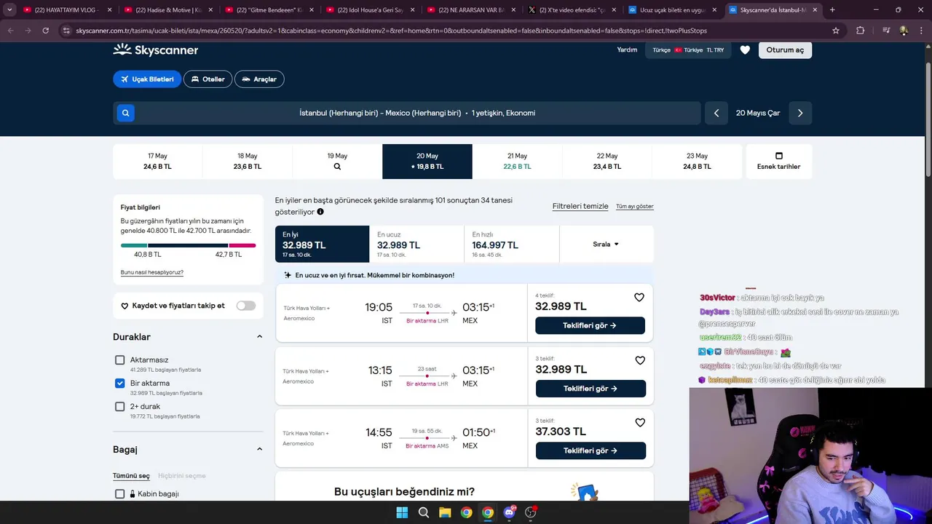Open info icon next to results count
Image resolution: width=932 pixels, height=524 pixels.
pos(320,212)
